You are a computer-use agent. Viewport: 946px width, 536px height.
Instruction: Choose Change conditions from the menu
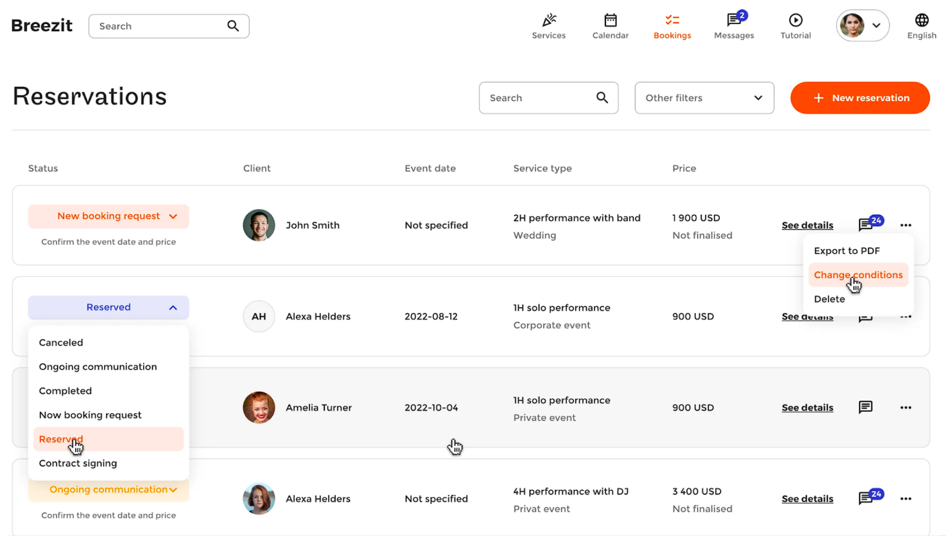(858, 275)
